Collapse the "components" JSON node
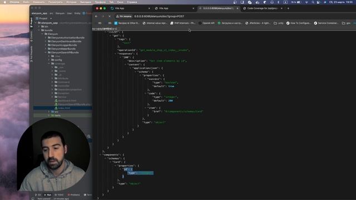The image size is (356, 200). pyautogui.click(x=100, y=154)
